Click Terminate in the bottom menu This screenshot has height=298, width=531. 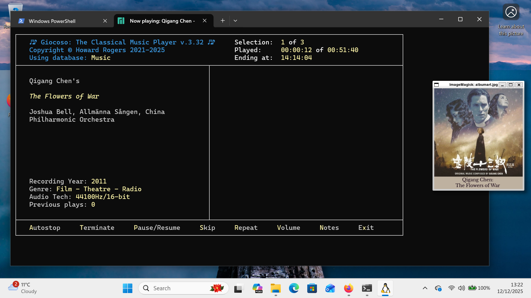(97, 228)
